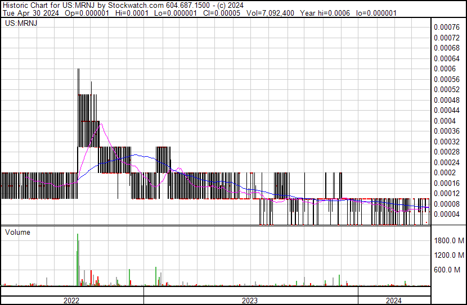The image size is (467, 305).
Task: Click the 0.00036 price axis label
Action: 447,131
